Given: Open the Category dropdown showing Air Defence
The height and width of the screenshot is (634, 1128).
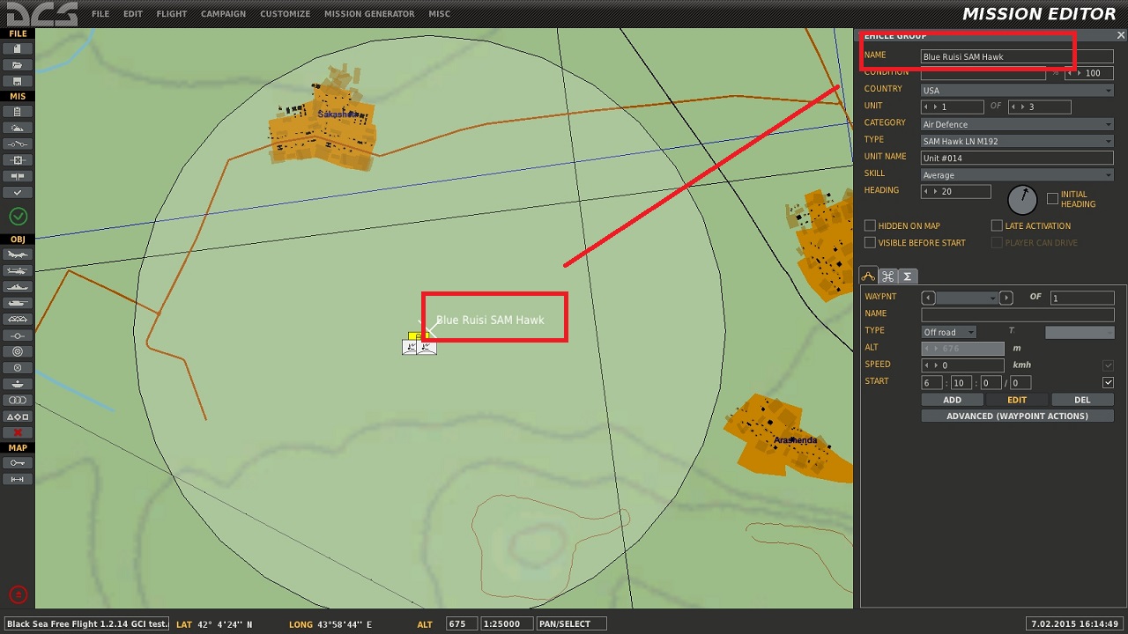Looking at the screenshot, I should (1017, 124).
